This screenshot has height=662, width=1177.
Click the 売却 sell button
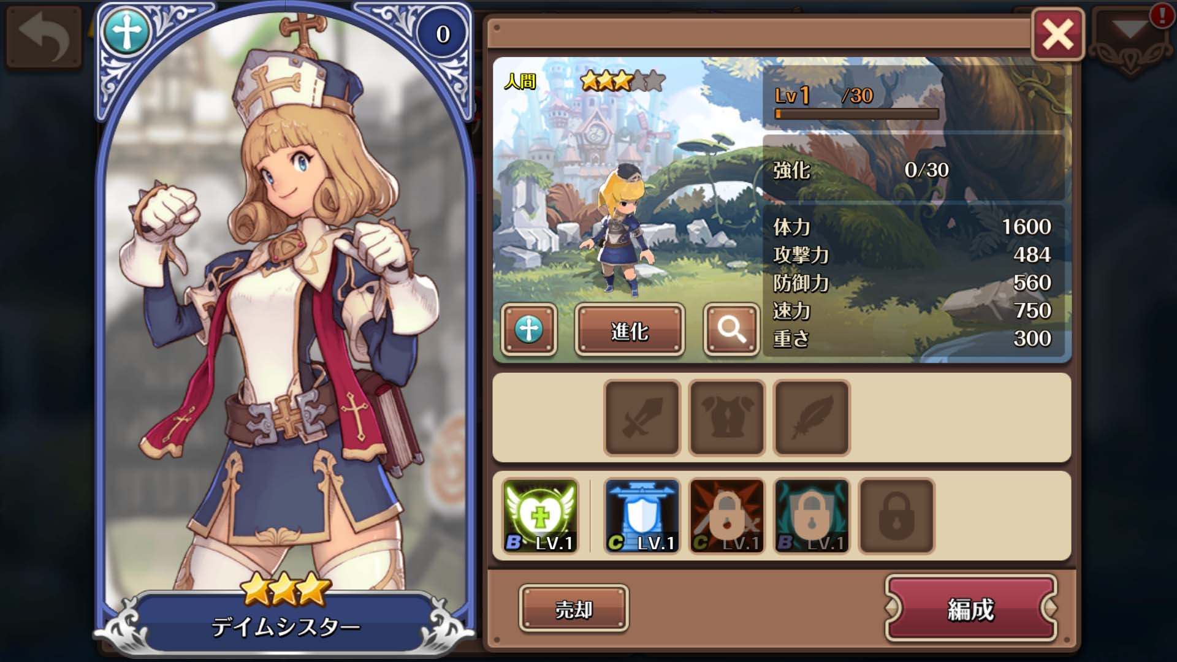click(574, 609)
